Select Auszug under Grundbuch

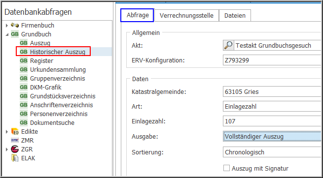point(40,43)
